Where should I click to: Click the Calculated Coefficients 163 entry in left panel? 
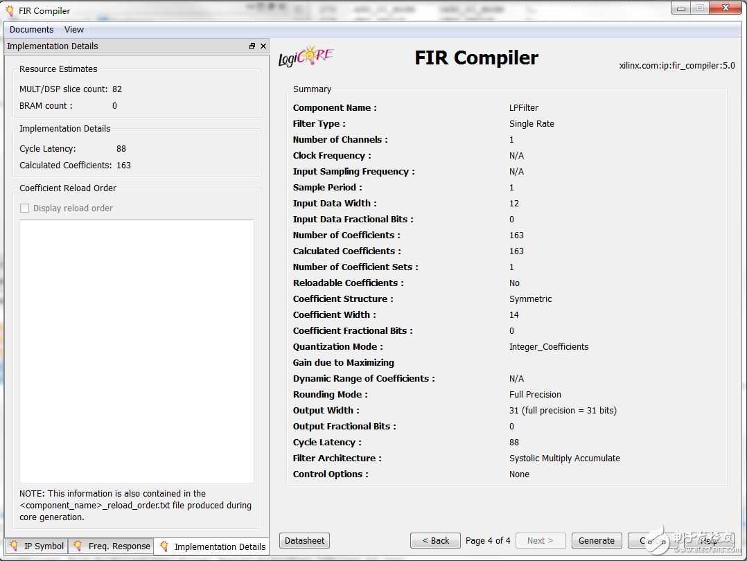pos(75,166)
